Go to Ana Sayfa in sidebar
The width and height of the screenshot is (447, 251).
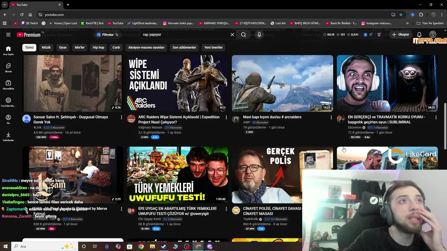(x=8, y=51)
